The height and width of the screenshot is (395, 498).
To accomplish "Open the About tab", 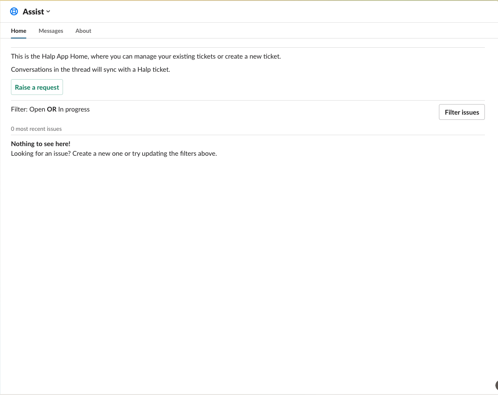I will 83,31.
